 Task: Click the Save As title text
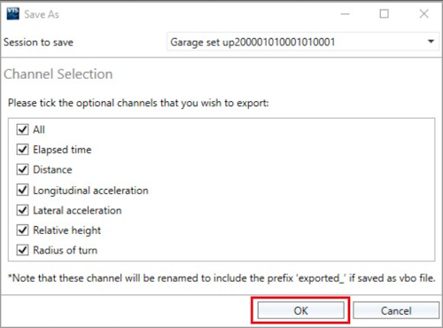[42, 14]
